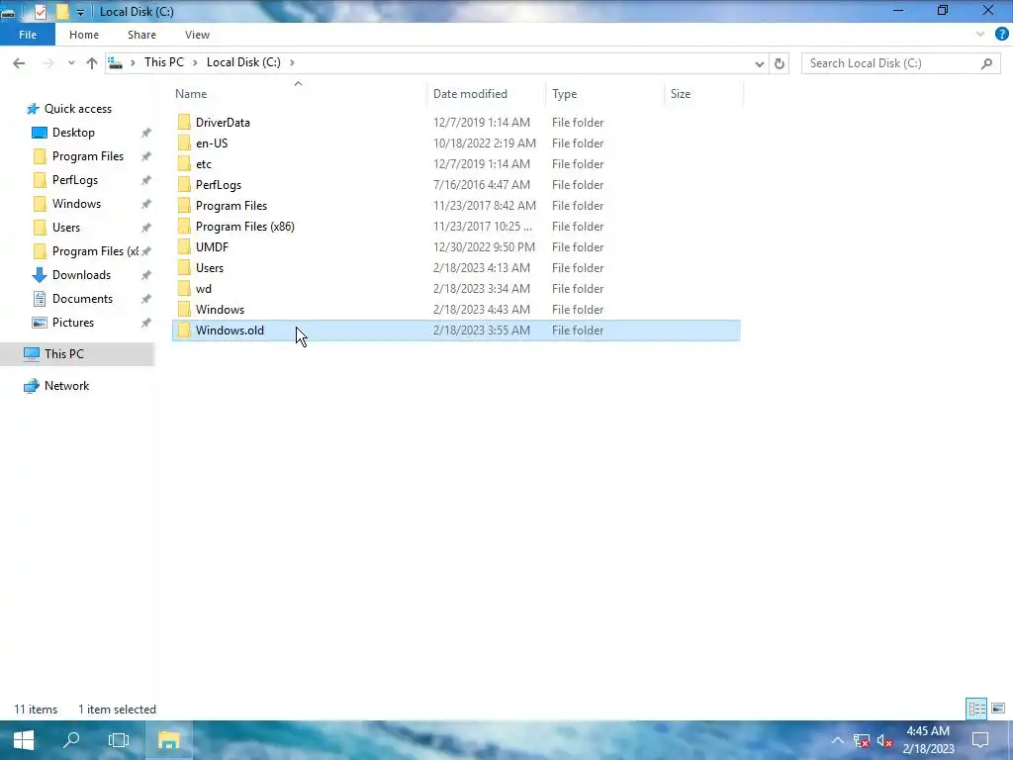Open taskbar Search

pos(71,740)
